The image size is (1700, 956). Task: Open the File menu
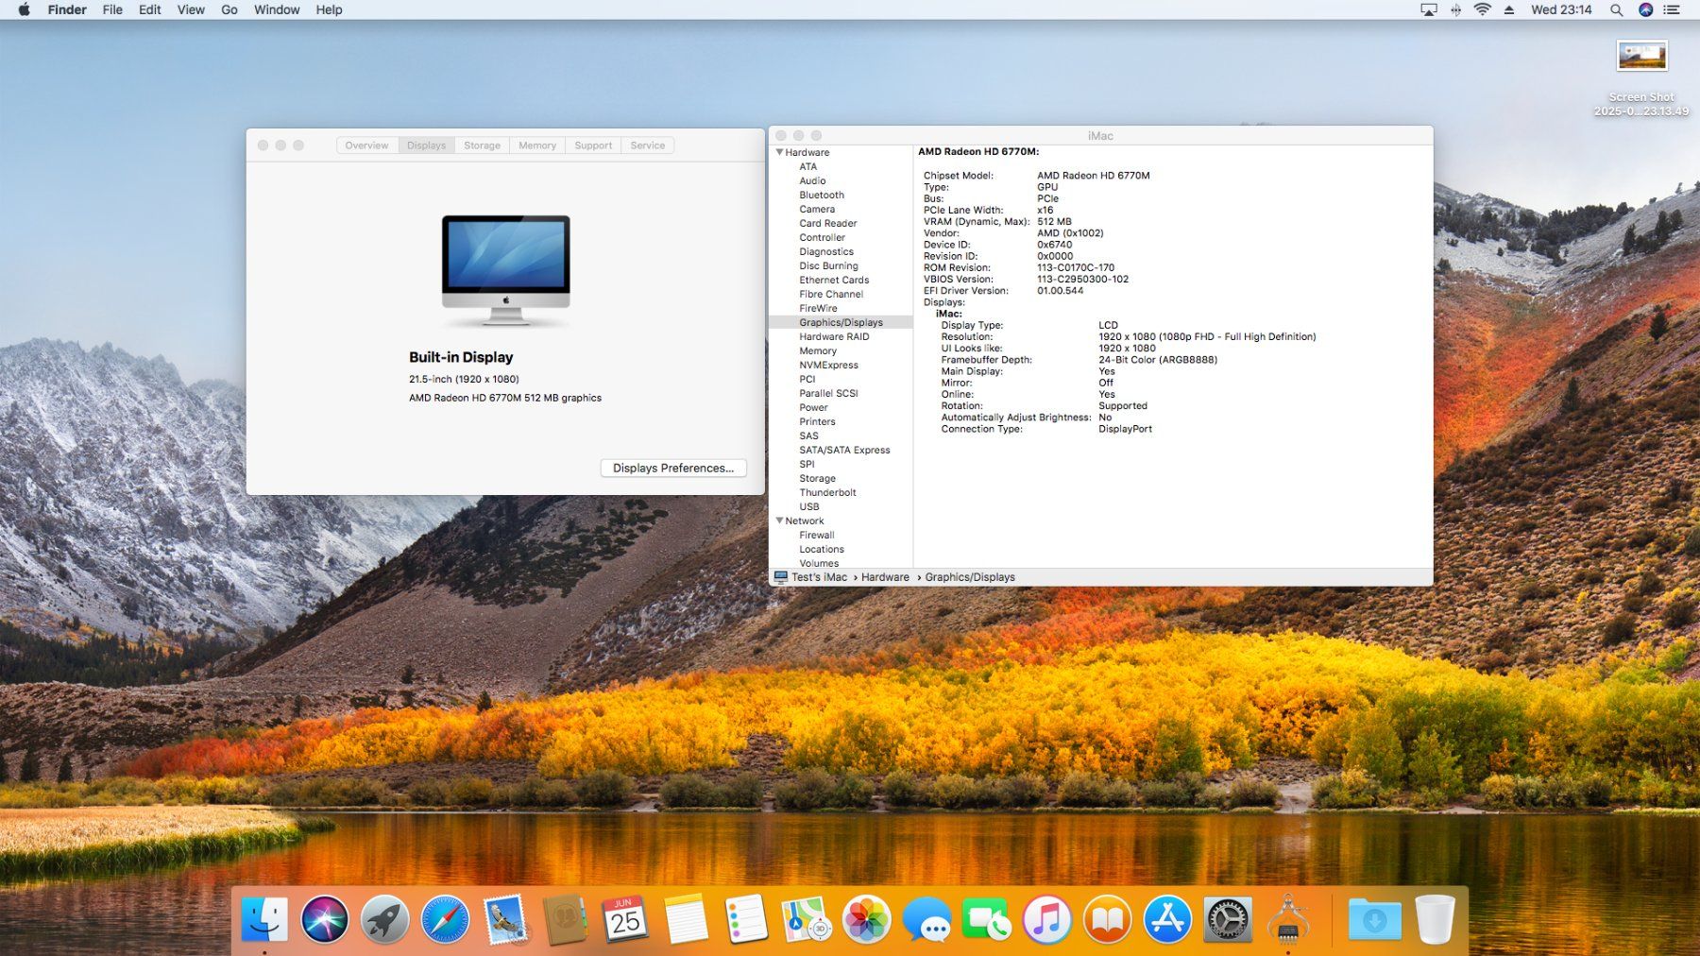tap(112, 9)
